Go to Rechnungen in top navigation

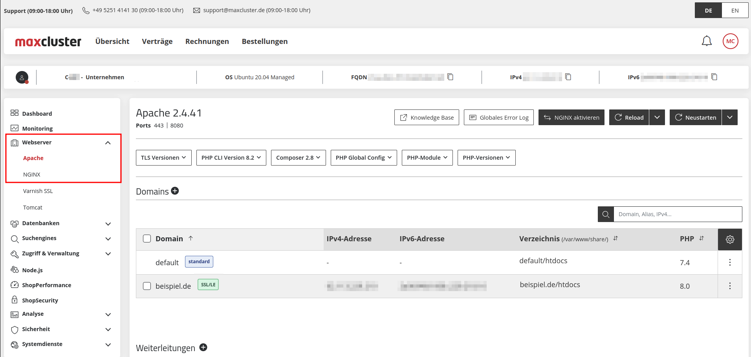207,41
